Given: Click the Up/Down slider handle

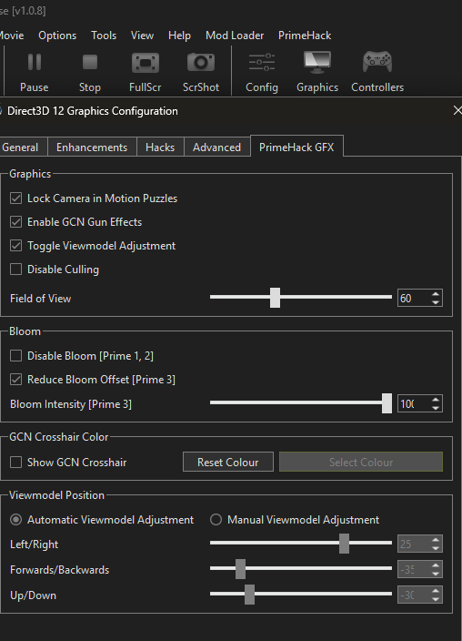Looking at the screenshot, I should pyautogui.click(x=249, y=594).
